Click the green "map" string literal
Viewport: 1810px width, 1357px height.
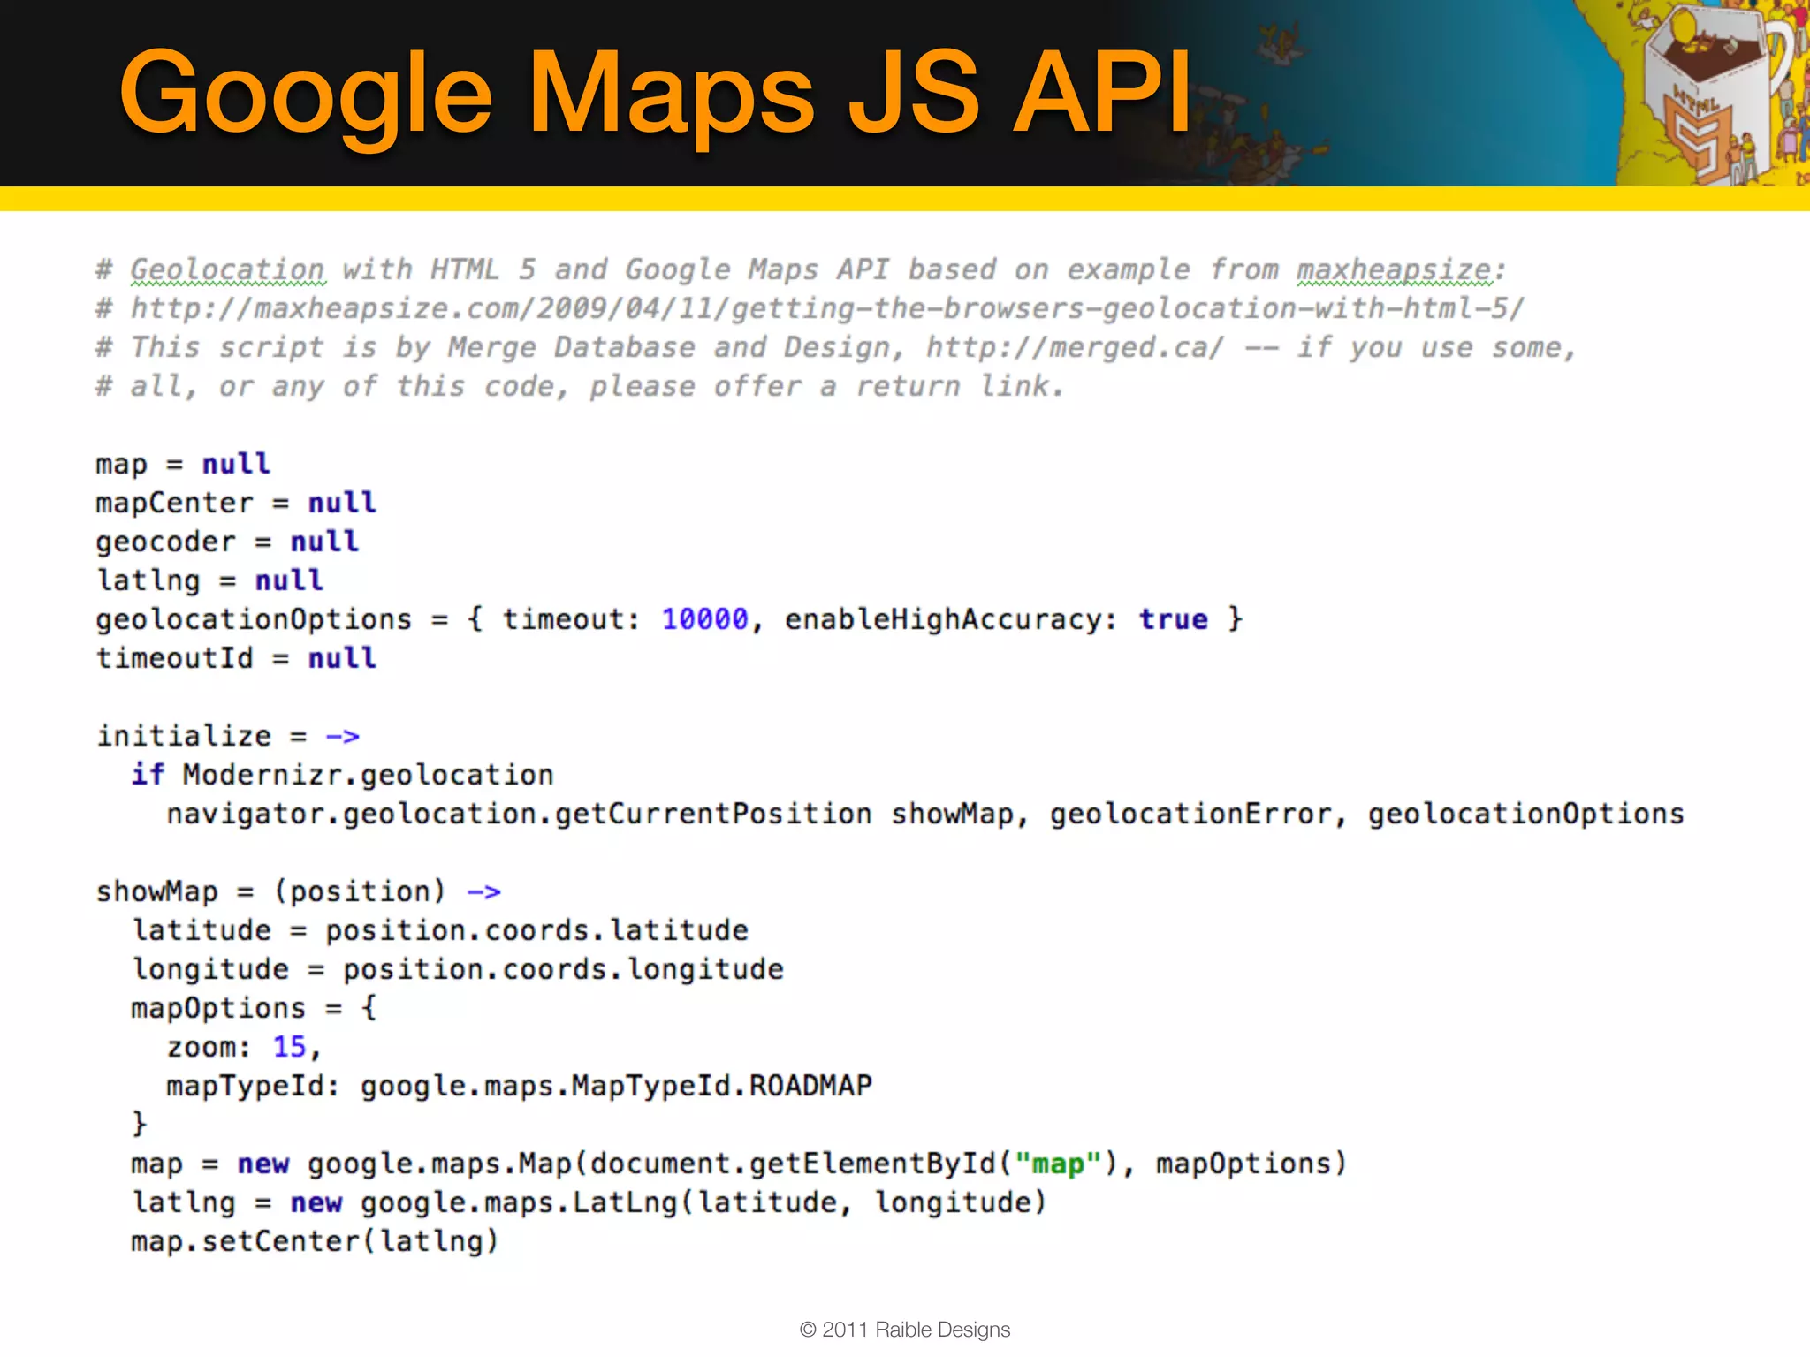tap(1058, 1164)
